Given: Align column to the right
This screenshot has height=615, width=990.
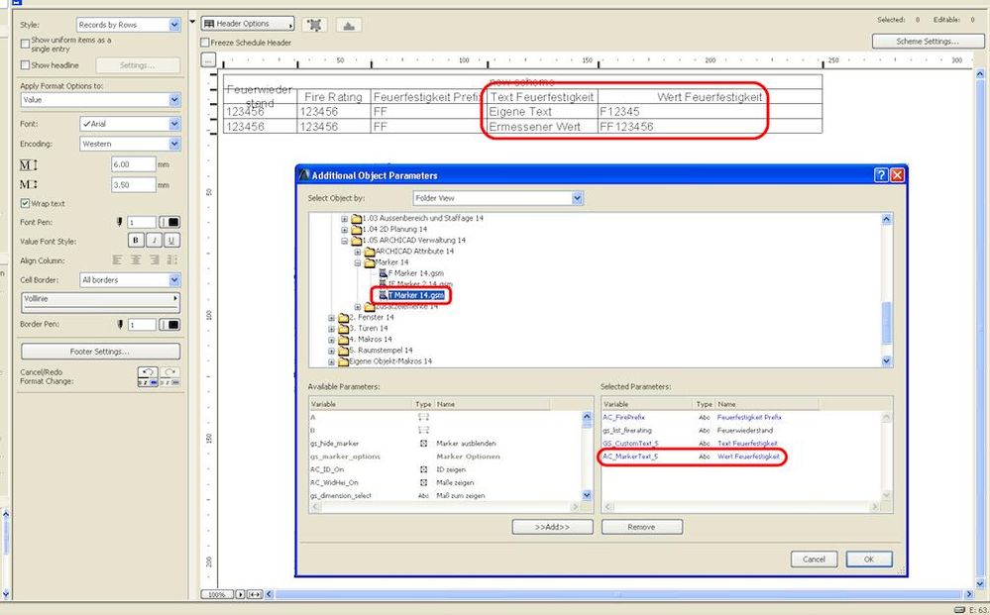Looking at the screenshot, I should [x=154, y=259].
